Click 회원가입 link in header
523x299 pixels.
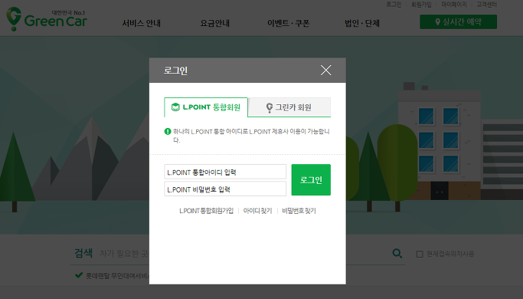click(x=421, y=5)
